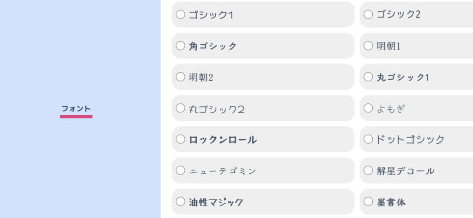The image size is (473, 218).
Task: Click the ニューテゴミン label text
Action: pyautogui.click(x=223, y=171)
